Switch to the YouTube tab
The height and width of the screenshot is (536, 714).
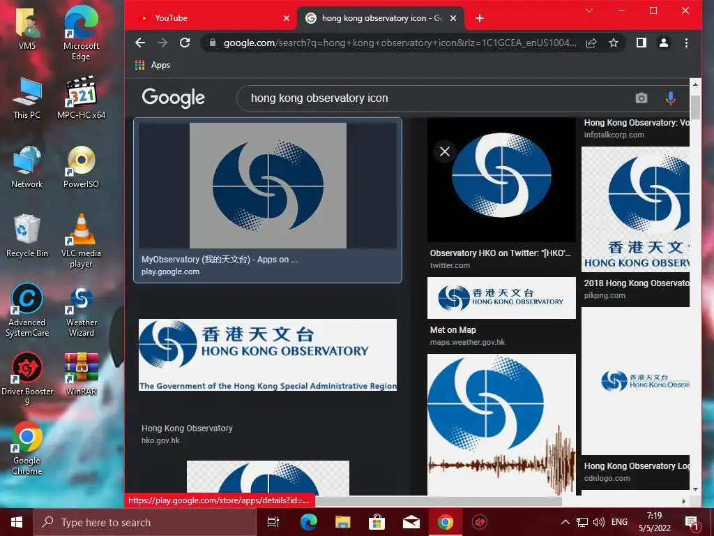tap(211, 18)
